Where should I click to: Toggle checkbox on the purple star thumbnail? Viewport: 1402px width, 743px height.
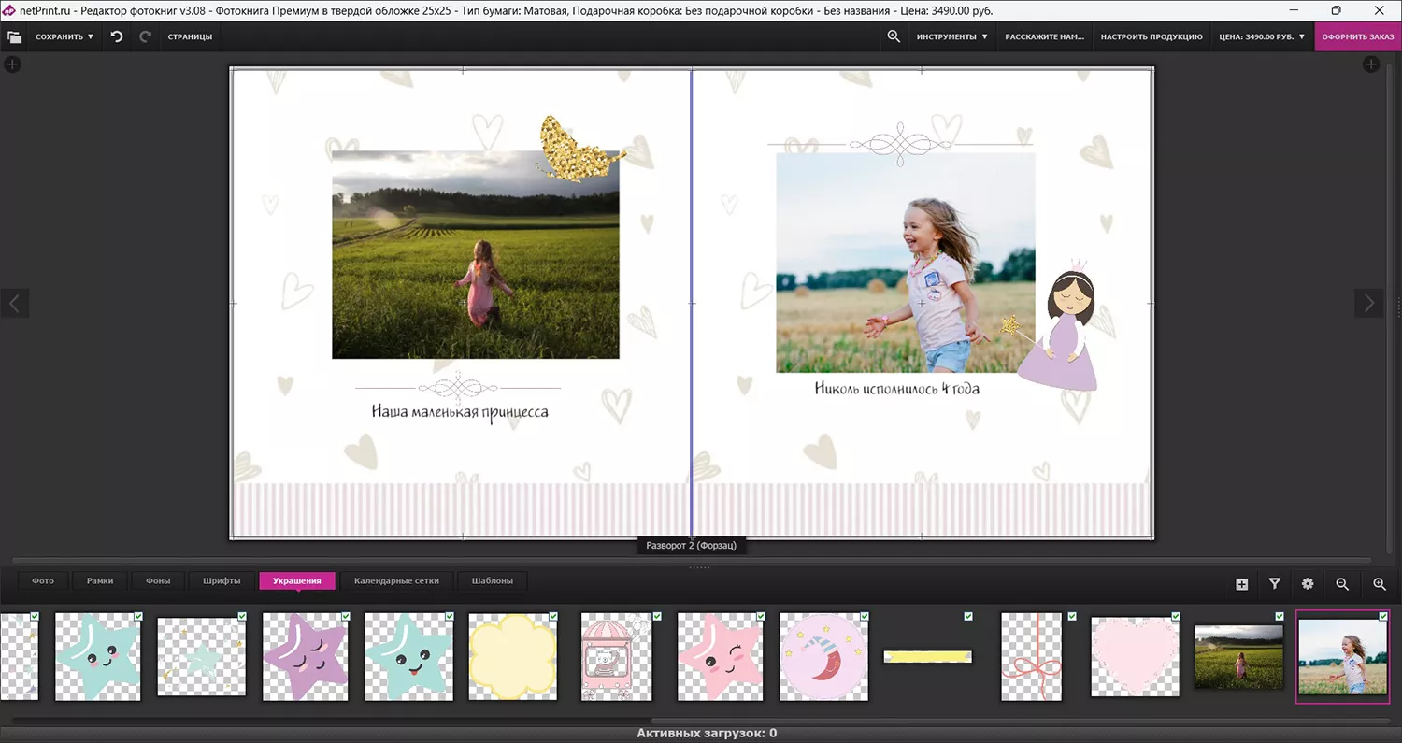coord(346,616)
